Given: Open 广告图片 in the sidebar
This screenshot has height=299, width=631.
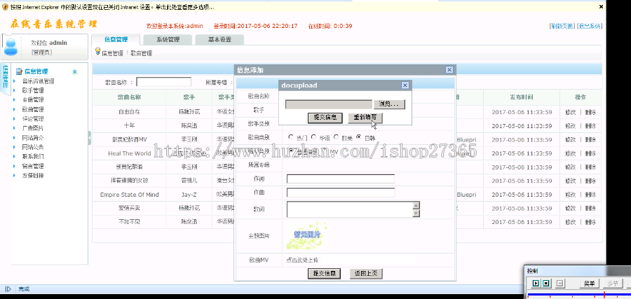Looking at the screenshot, I should [x=33, y=128].
